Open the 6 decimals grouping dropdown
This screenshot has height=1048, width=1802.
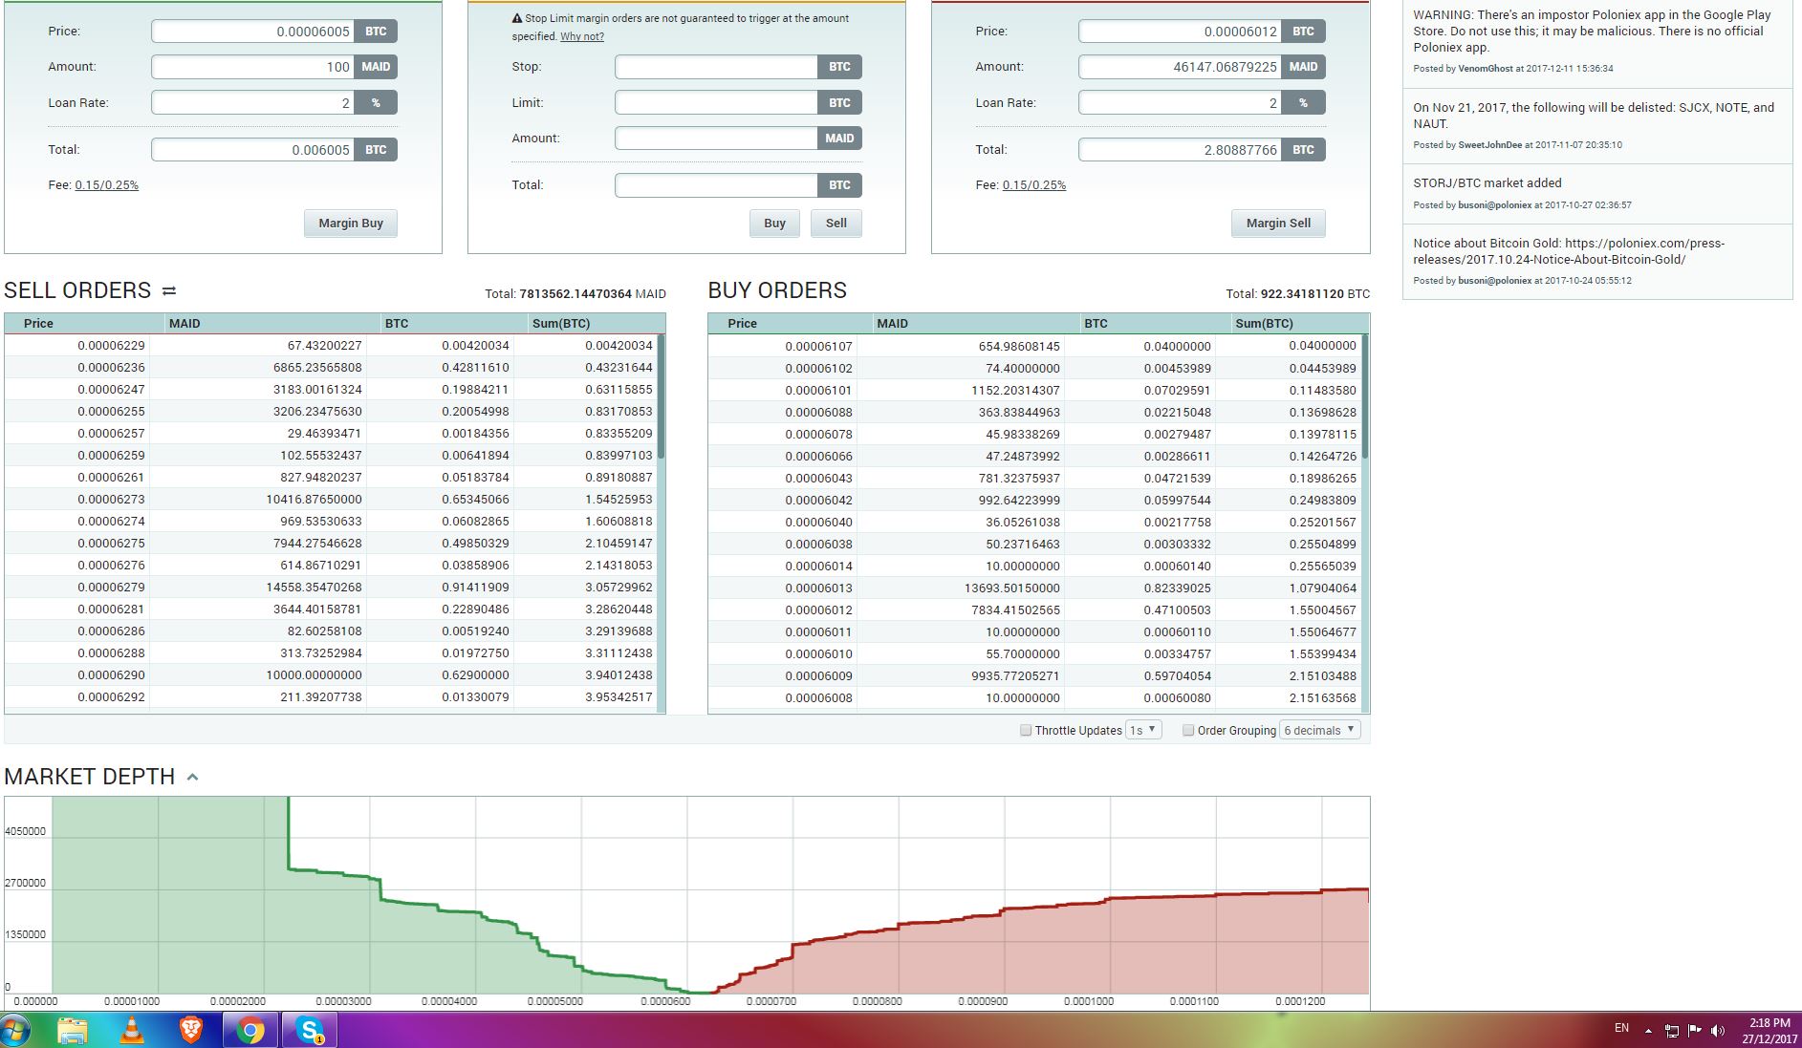coord(1319,730)
